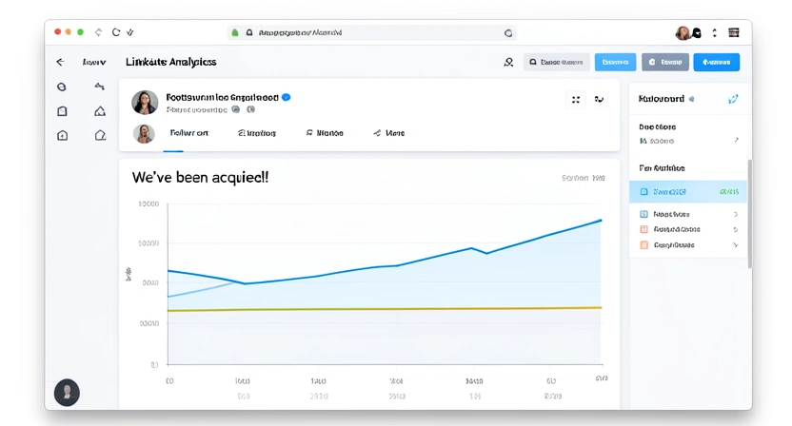Switch to the second profile tab

[257, 133]
